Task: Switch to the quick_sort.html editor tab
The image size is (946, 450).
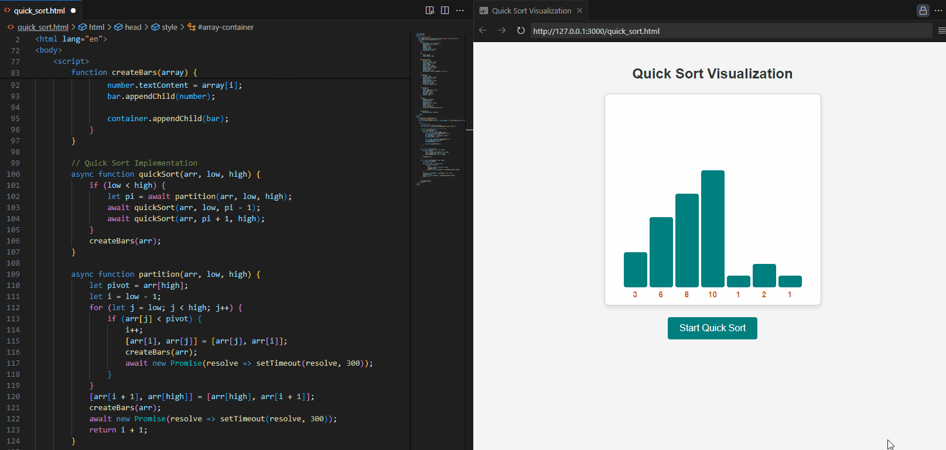Action: (39, 11)
